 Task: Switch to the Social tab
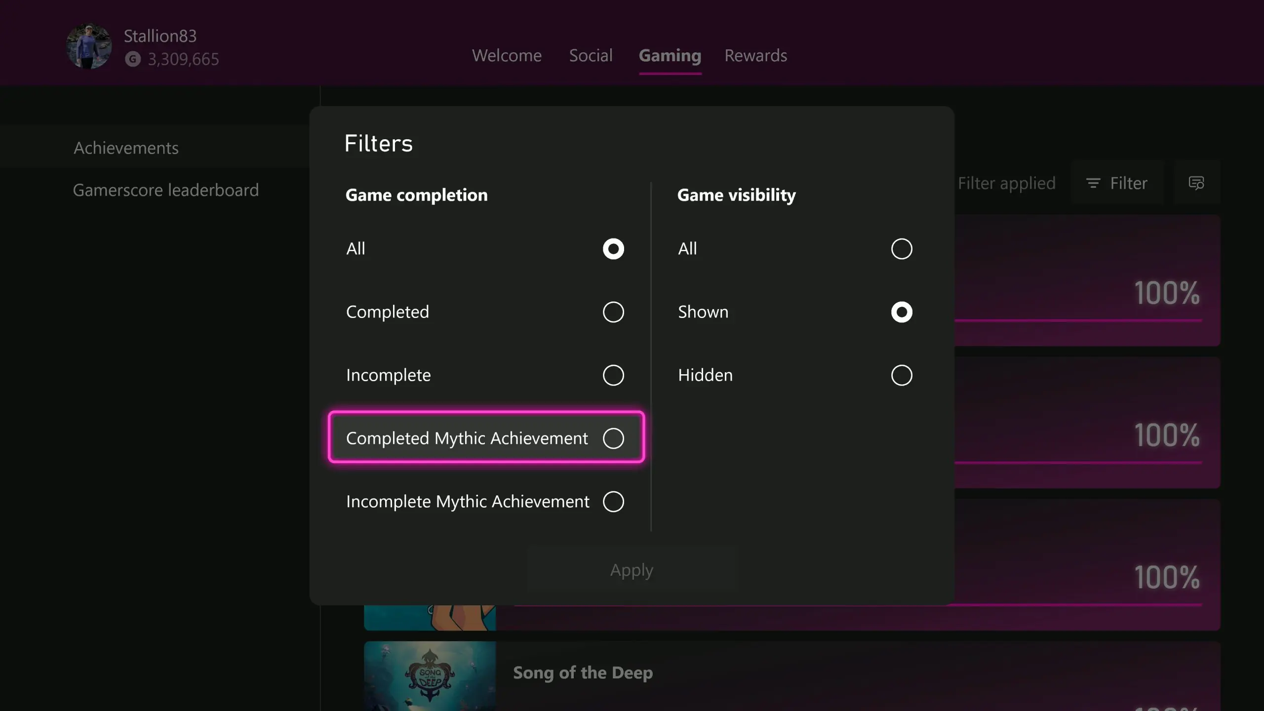pos(591,55)
